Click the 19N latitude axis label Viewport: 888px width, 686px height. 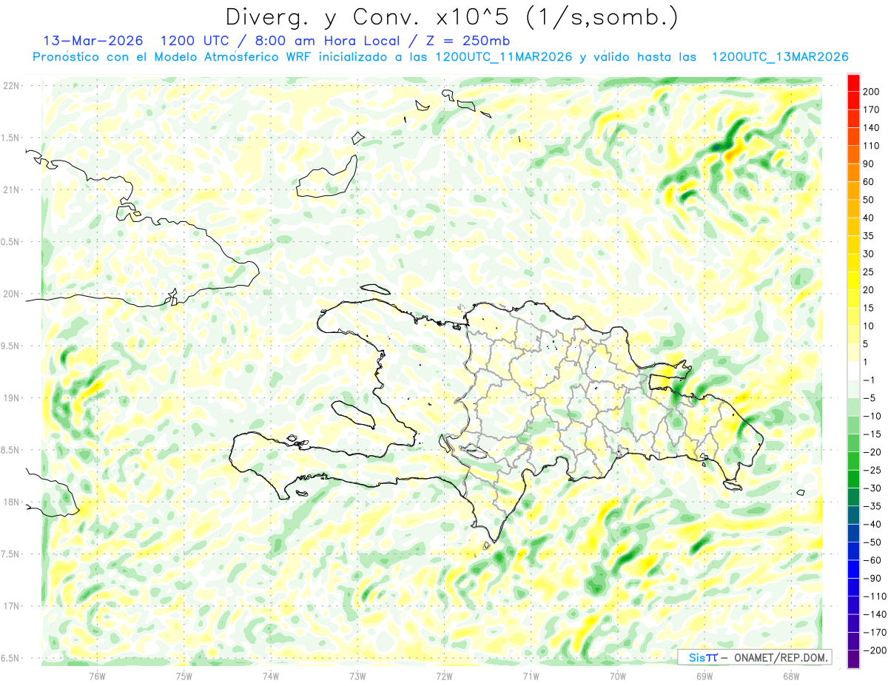click(x=12, y=398)
